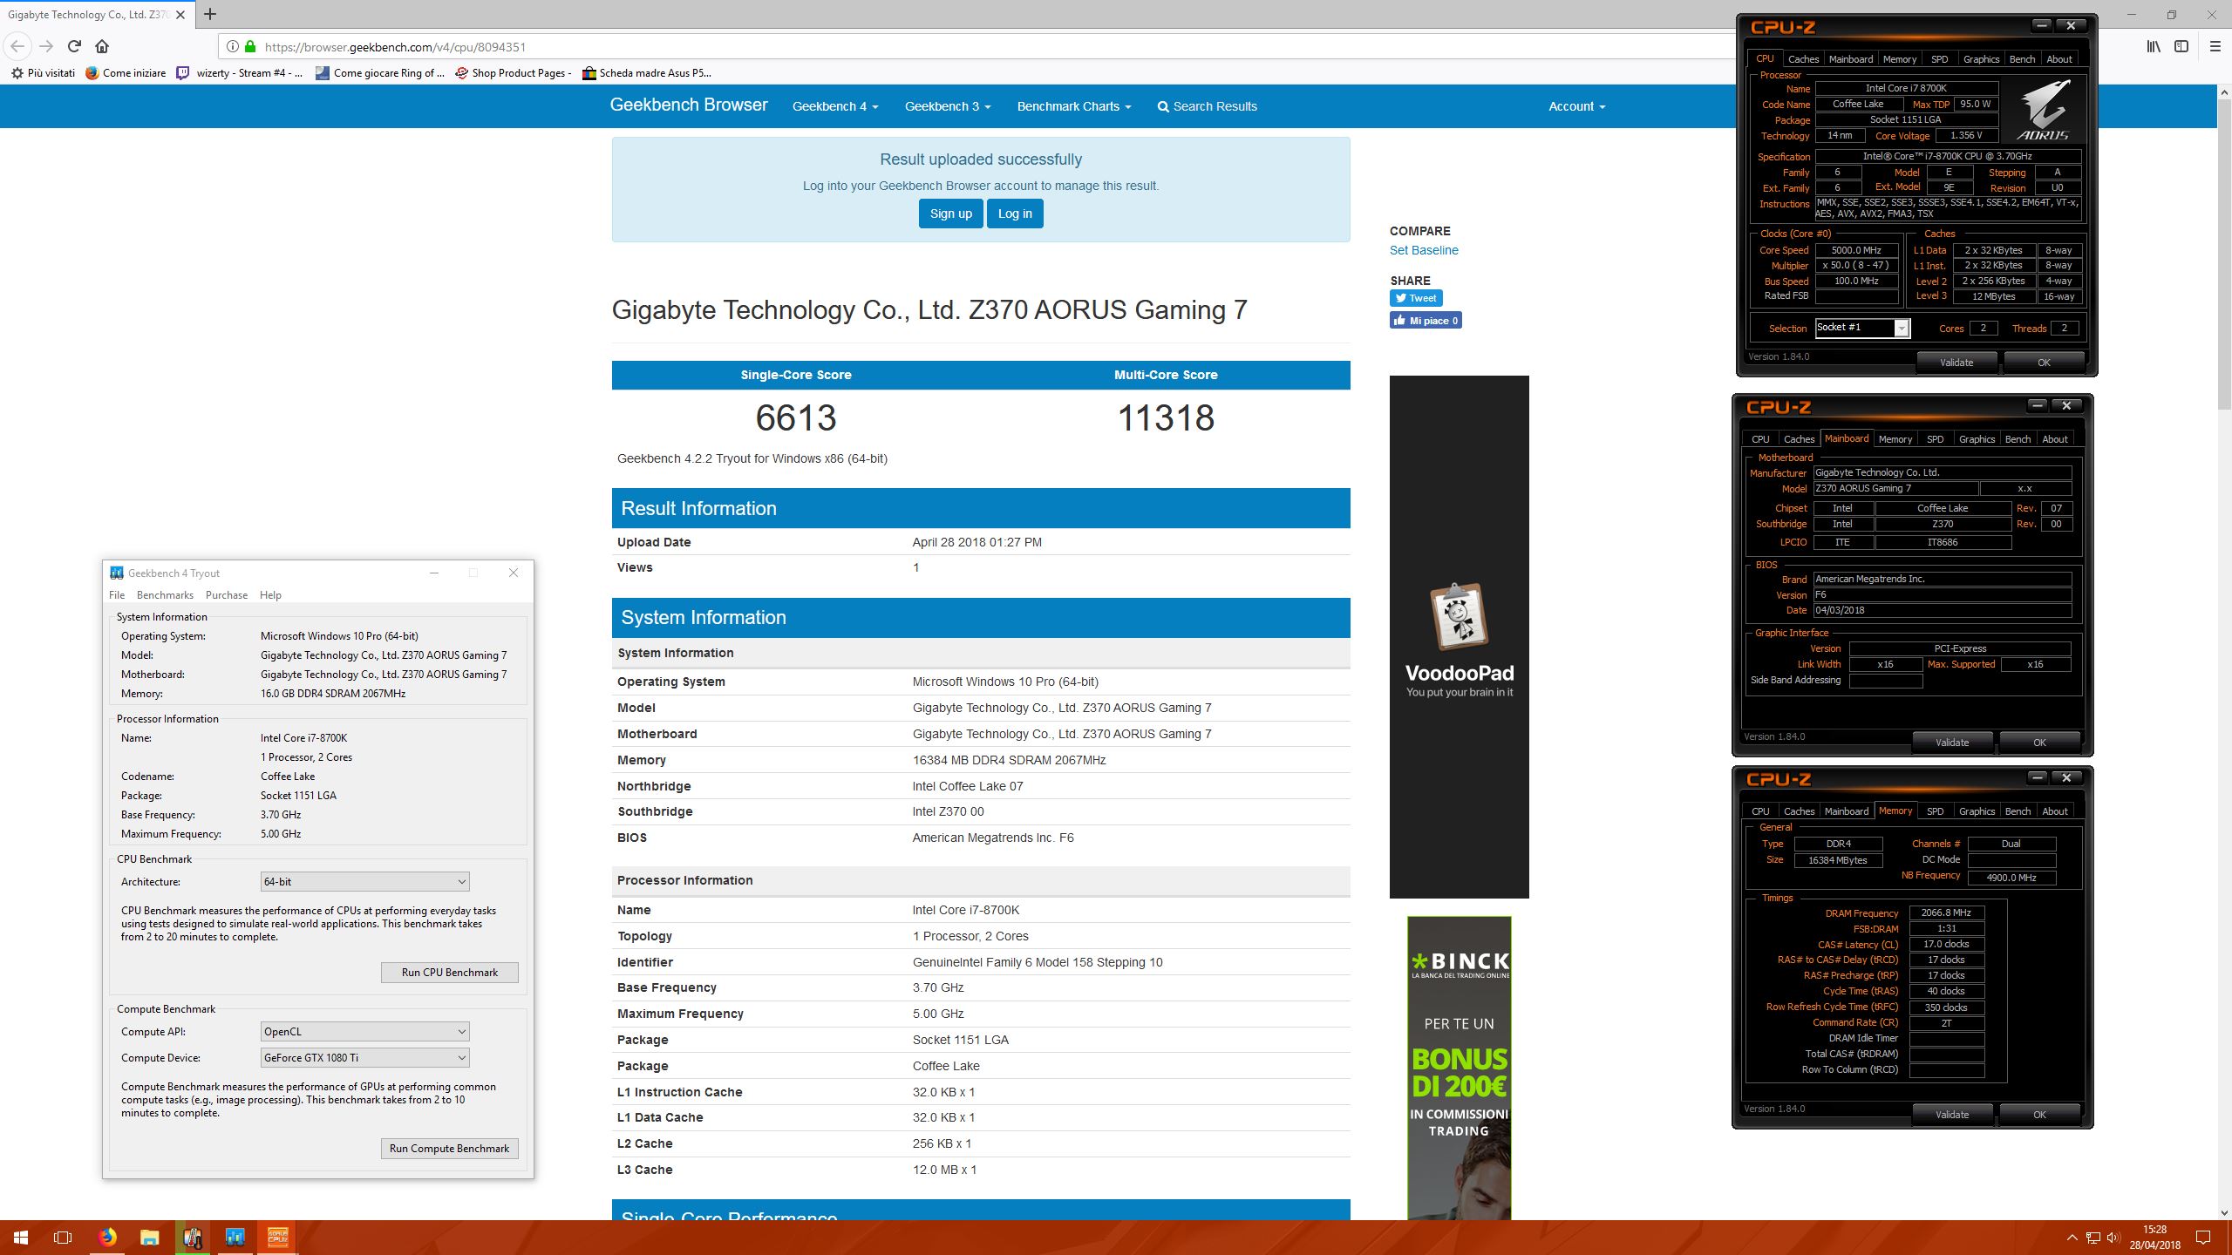
Task: Share result with Tweet button
Action: pyautogui.click(x=1416, y=298)
